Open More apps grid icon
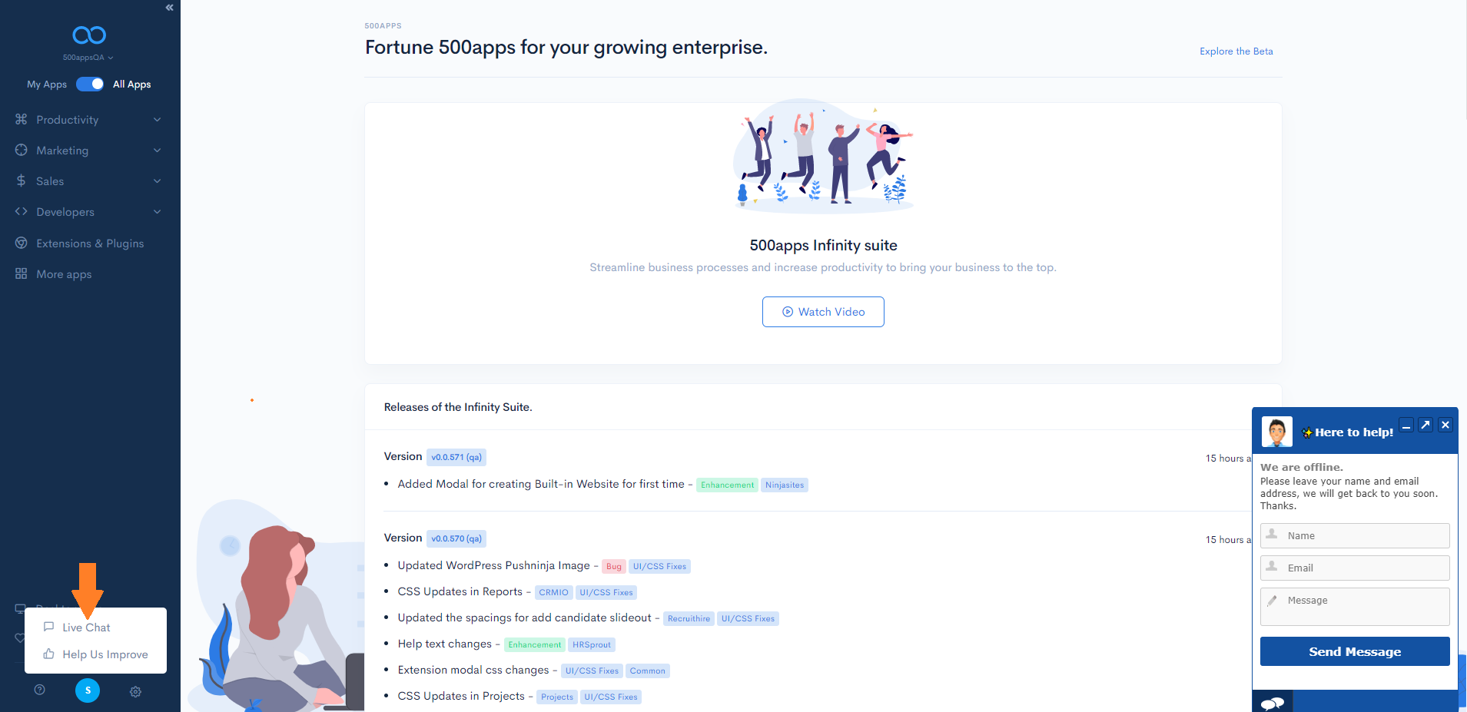This screenshot has height=712, width=1467. point(22,273)
